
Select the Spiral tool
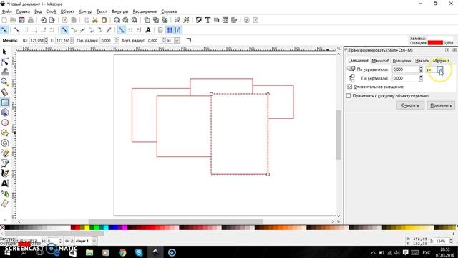click(5, 143)
